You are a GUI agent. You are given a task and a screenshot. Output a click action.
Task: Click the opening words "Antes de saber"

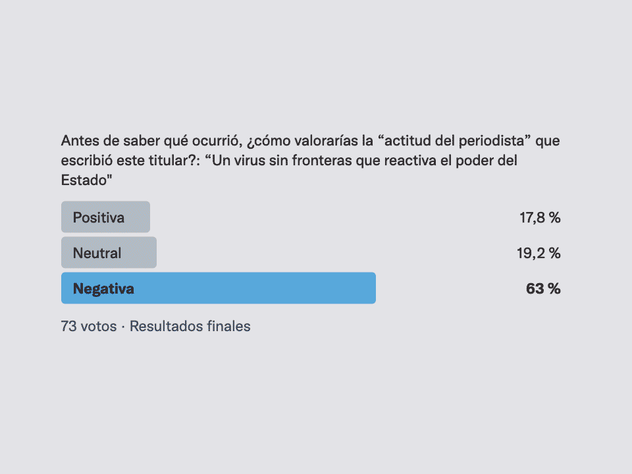point(111,141)
